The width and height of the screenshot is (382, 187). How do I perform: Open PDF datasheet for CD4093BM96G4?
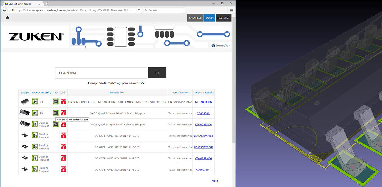point(63,147)
